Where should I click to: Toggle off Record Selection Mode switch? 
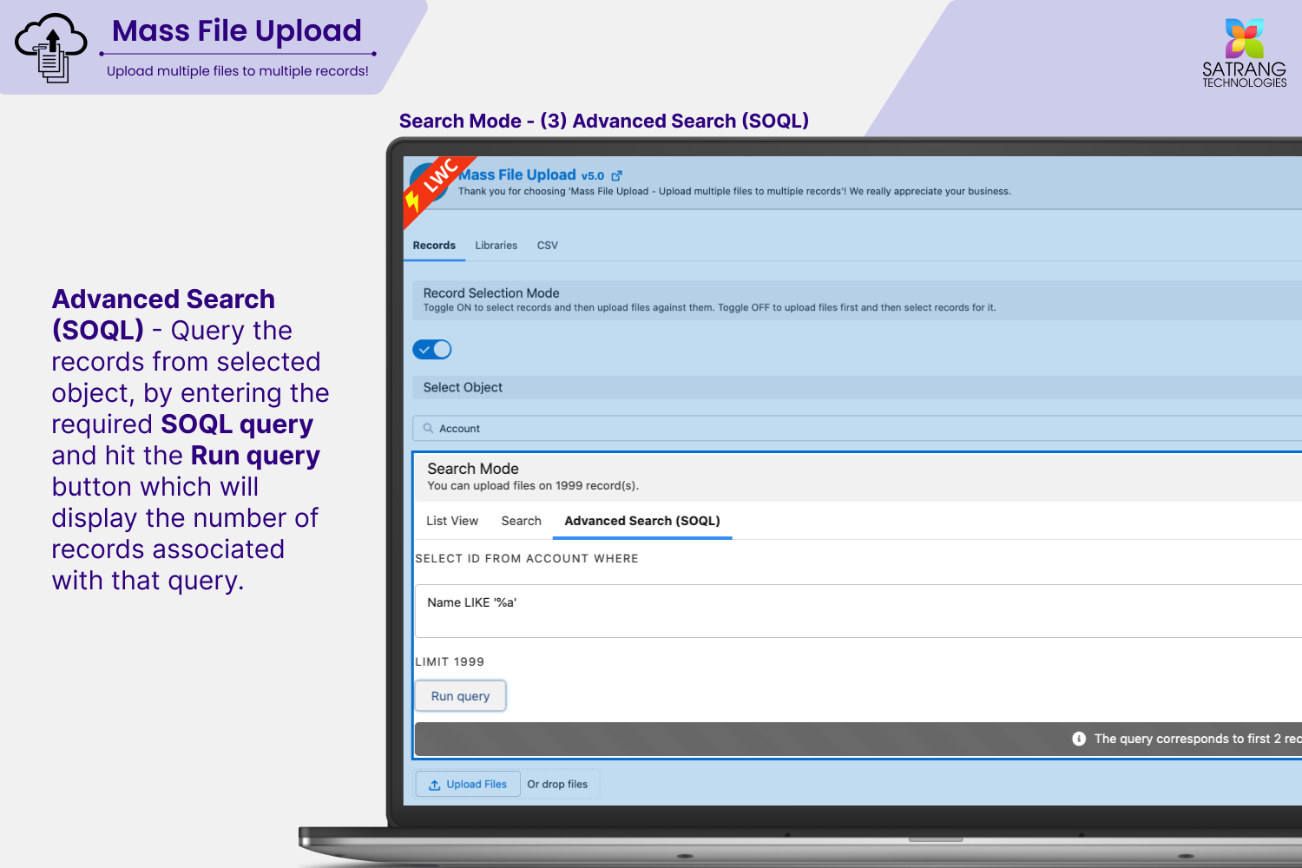[432, 350]
